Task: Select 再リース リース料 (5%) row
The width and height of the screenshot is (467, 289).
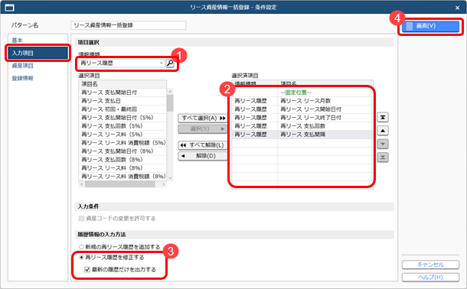Action: tap(122, 135)
